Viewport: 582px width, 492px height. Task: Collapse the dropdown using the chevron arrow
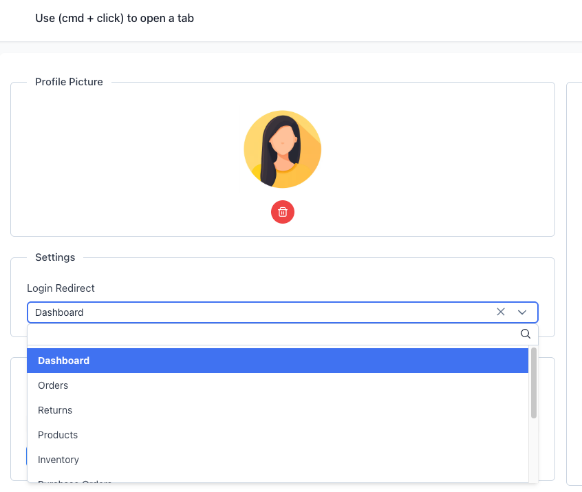(x=522, y=312)
